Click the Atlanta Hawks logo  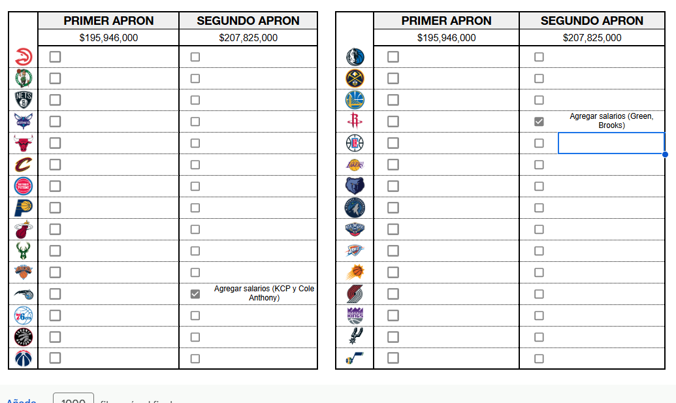tap(24, 57)
